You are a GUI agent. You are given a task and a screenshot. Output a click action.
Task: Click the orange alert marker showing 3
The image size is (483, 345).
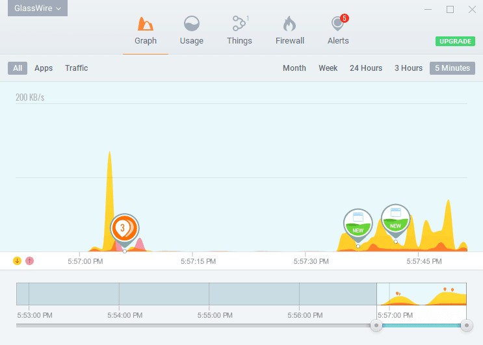click(124, 228)
